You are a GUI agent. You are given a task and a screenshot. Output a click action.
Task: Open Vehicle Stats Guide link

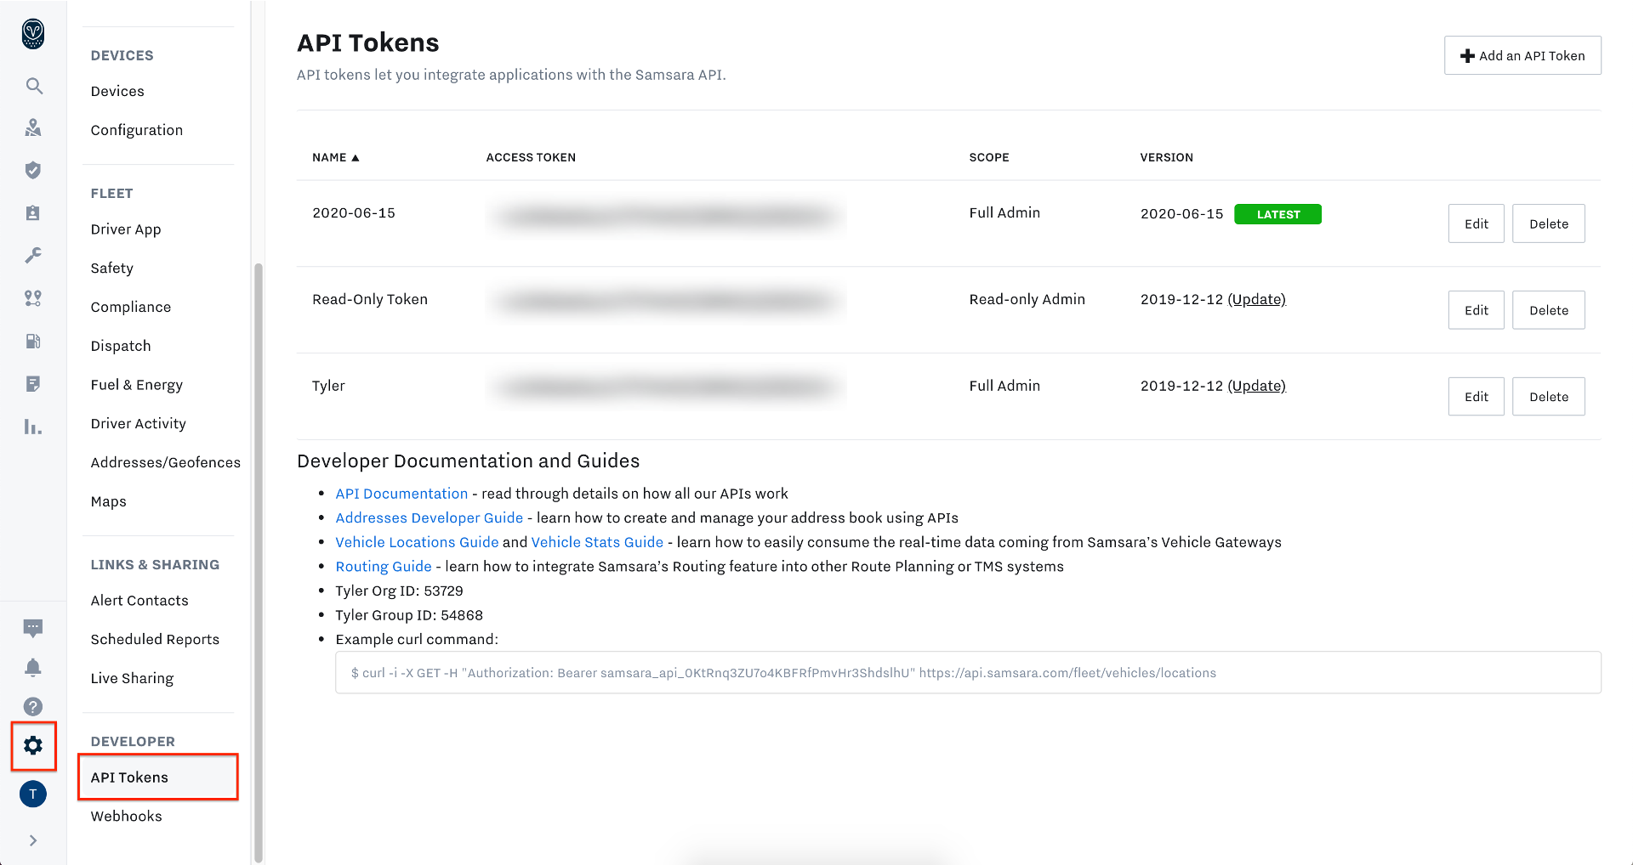[597, 542]
